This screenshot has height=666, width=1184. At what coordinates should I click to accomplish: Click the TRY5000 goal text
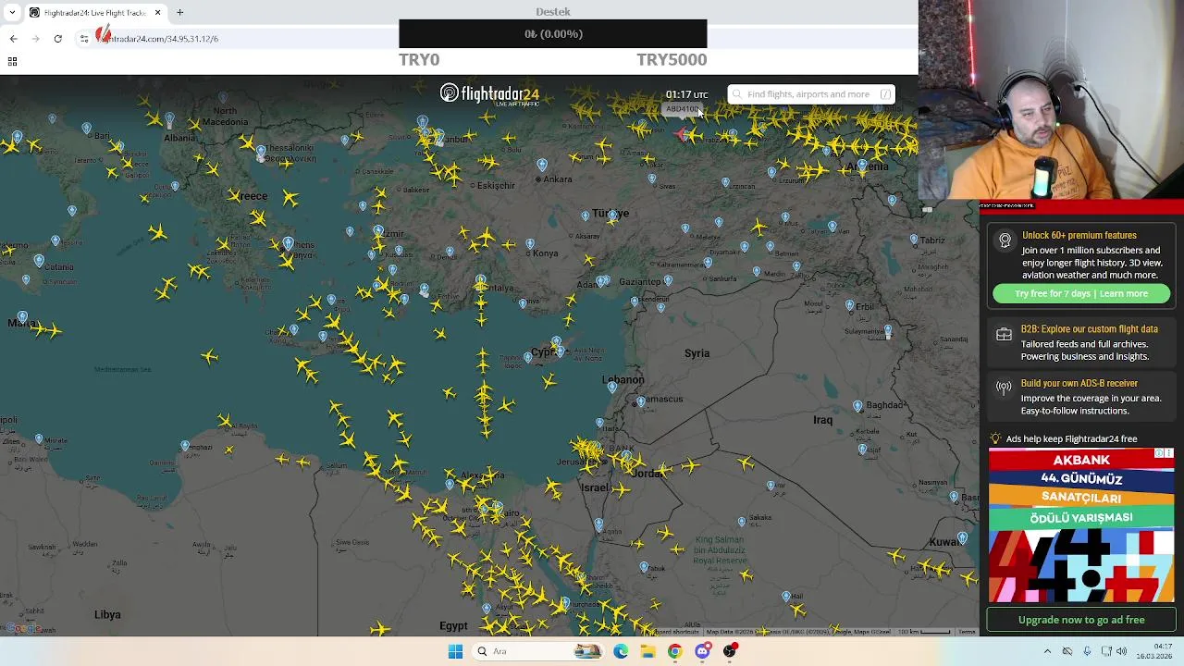[672, 59]
